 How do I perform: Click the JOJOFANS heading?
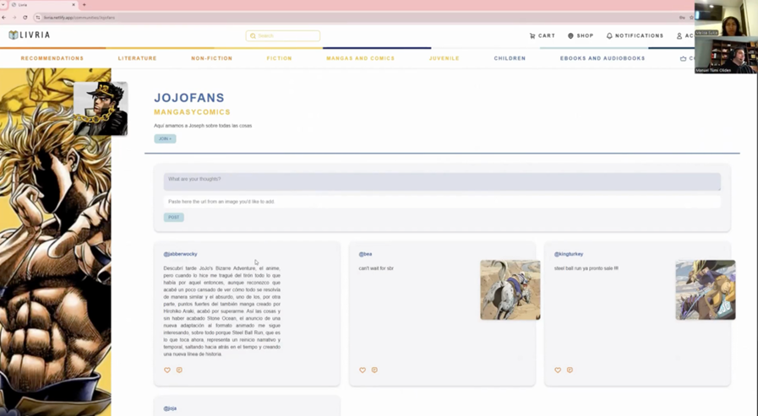189,98
